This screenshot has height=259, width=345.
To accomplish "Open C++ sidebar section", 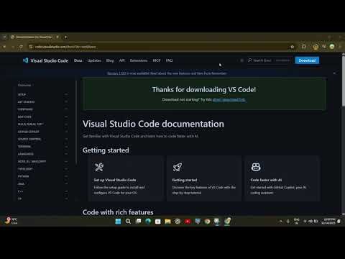I will [21, 191].
